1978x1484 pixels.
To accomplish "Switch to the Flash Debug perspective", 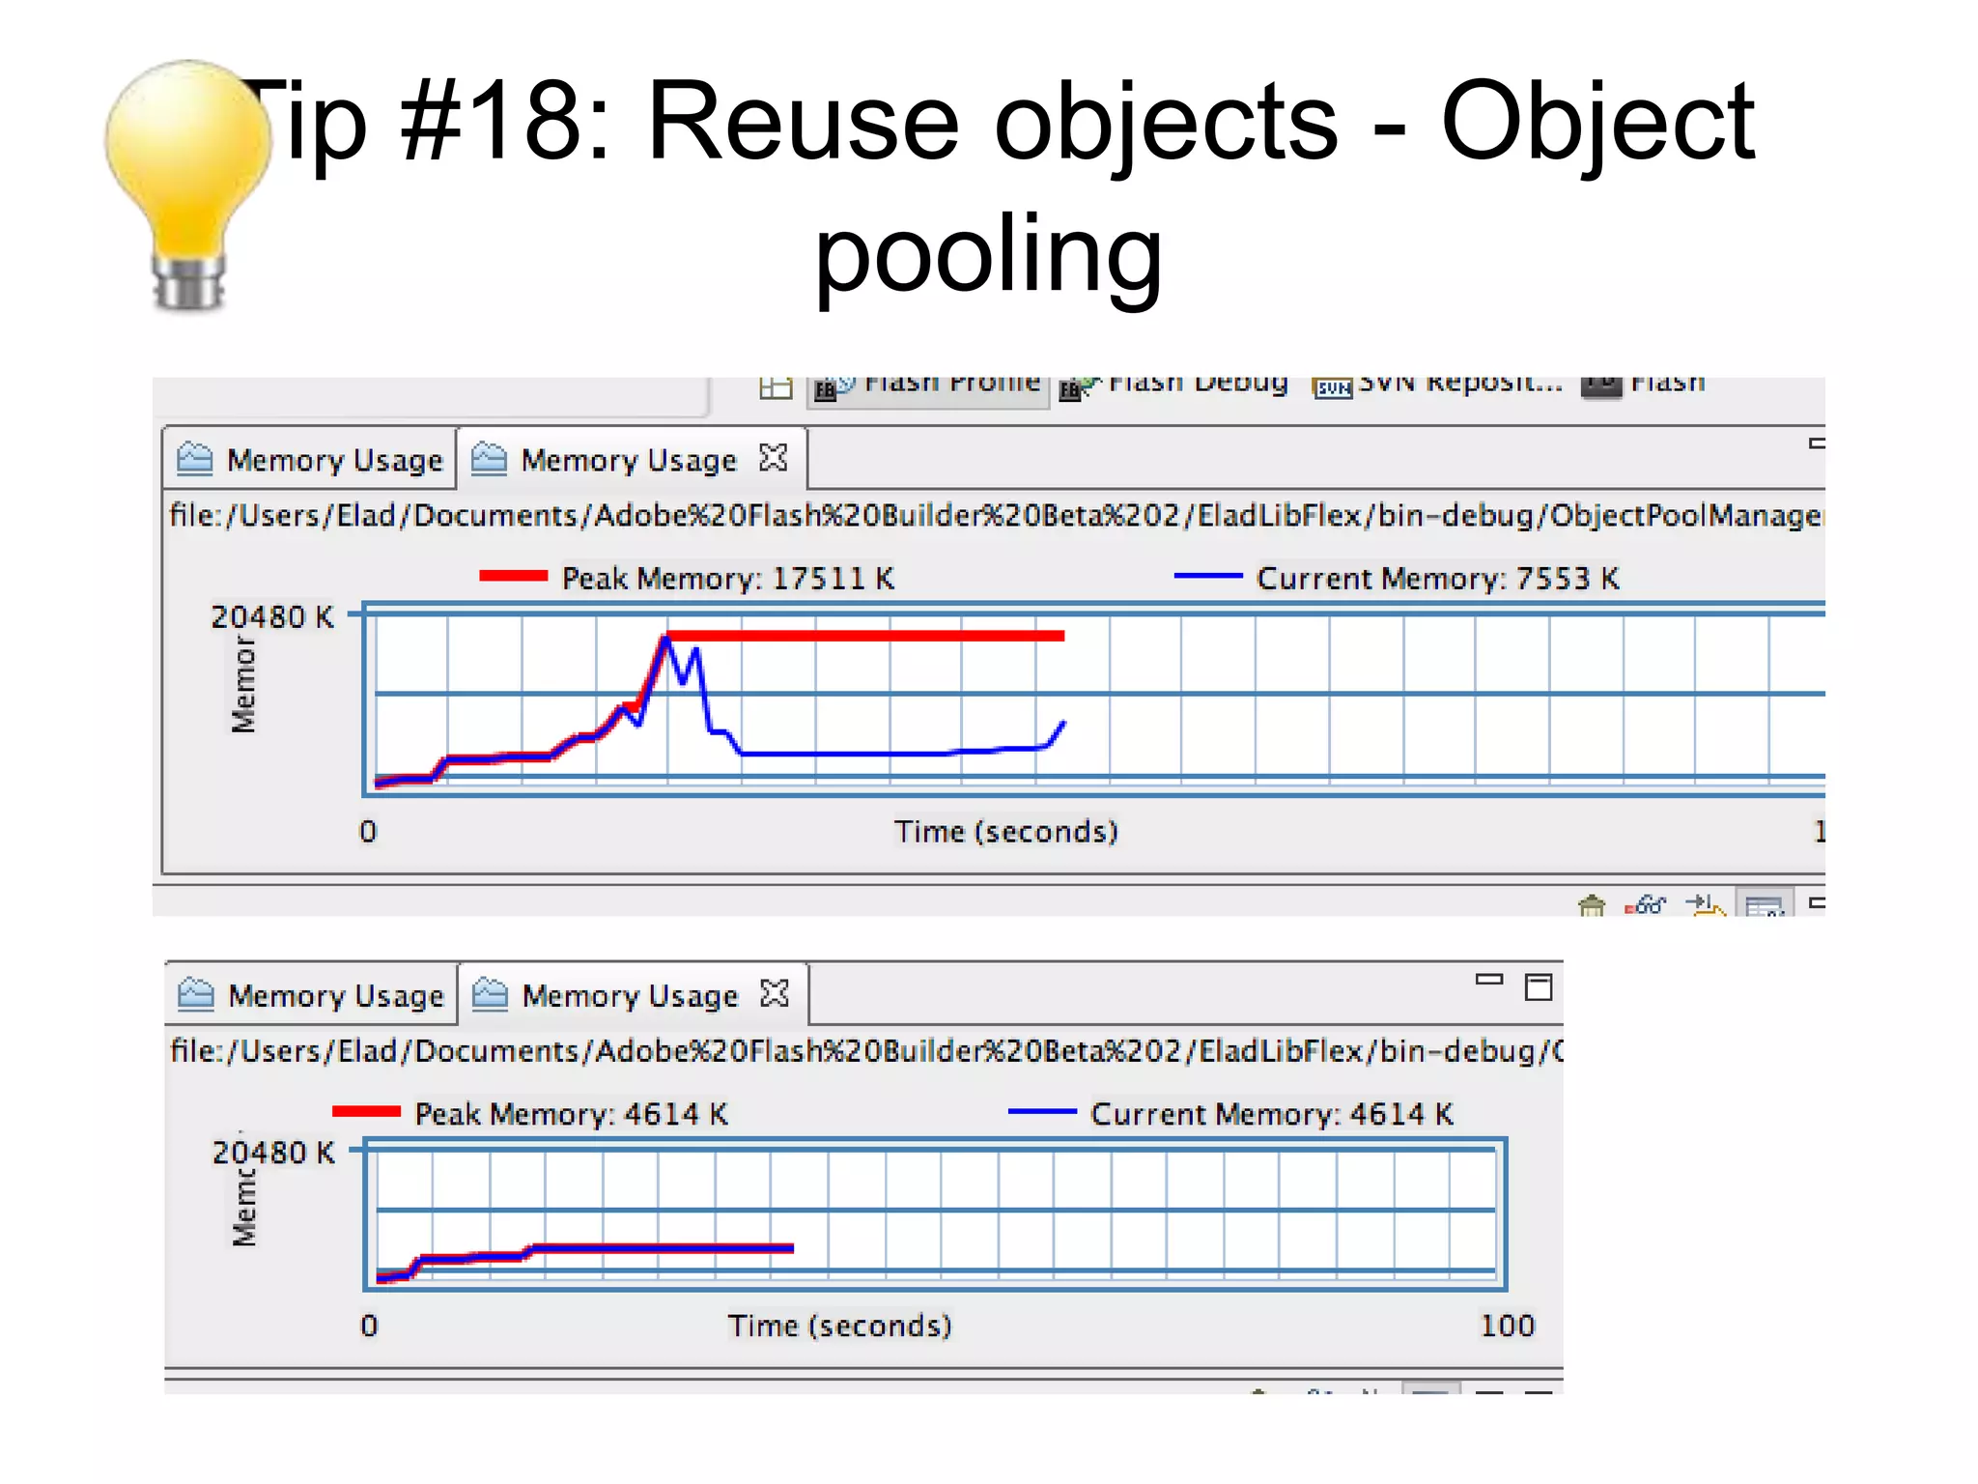I will [1173, 386].
